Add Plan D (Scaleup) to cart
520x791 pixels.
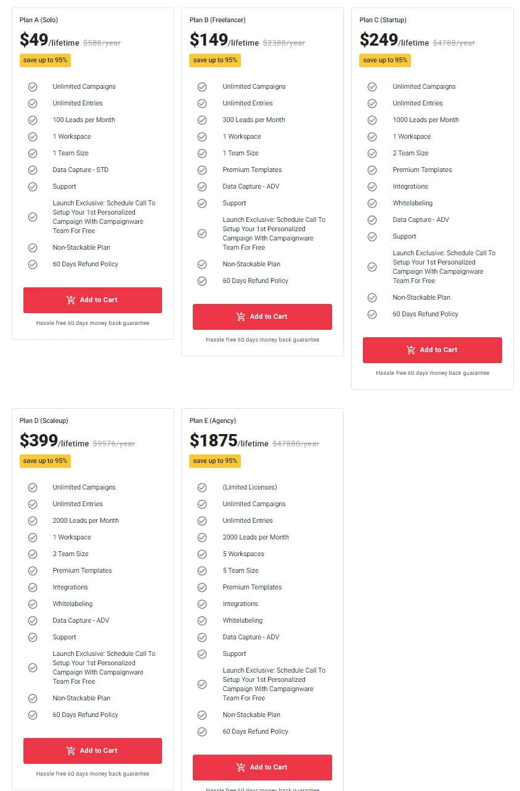(x=92, y=751)
